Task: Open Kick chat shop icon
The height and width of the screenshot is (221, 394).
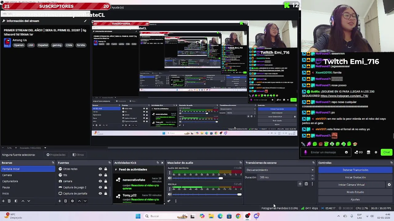Action: pos(368,152)
